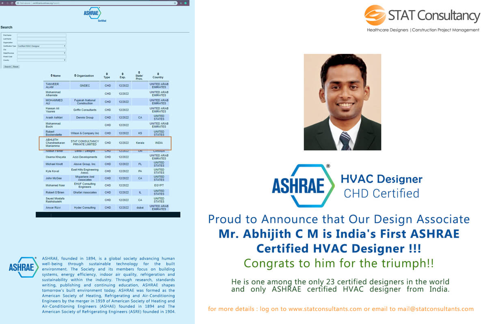This screenshot has width=487, height=324.
Task: Focus the First Name input field
Action: (41, 35)
